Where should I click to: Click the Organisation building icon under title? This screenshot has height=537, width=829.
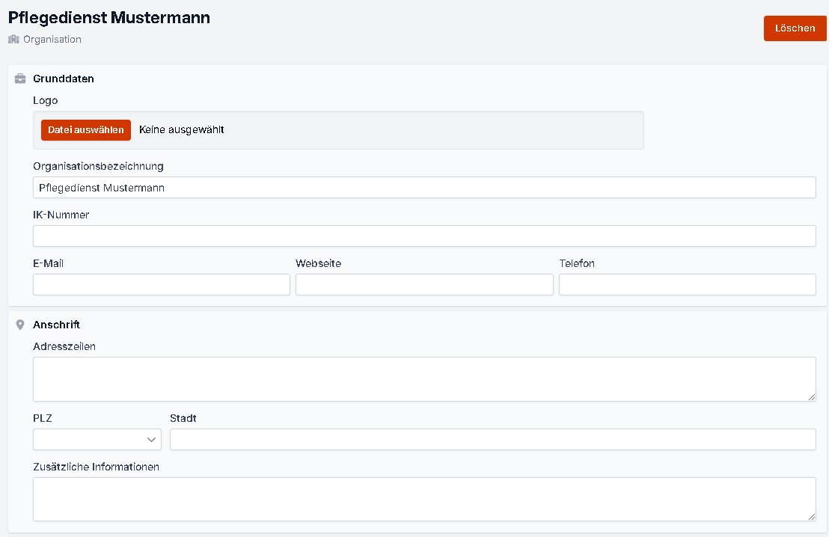coord(13,39)
